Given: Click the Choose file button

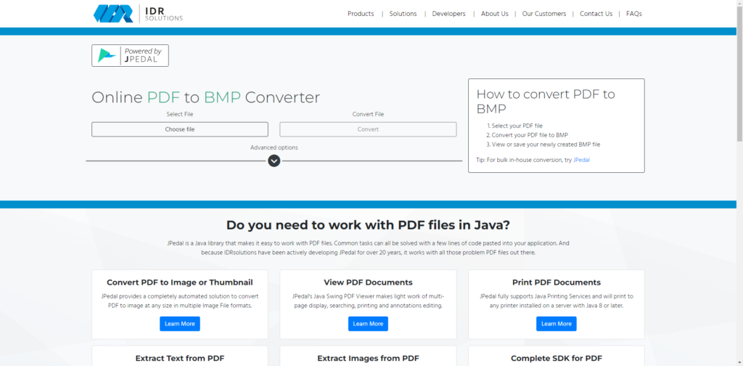Looking at the screenshot, I should pyautogui.click(x=180, y=129).
